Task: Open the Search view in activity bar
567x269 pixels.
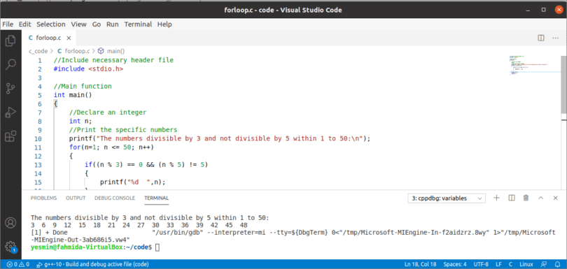Action: (10, 65)
